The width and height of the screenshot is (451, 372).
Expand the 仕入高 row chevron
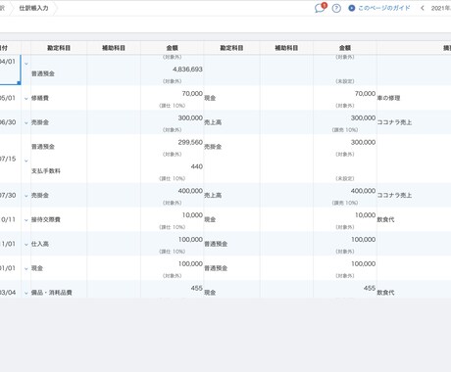[x=26, y=244]
